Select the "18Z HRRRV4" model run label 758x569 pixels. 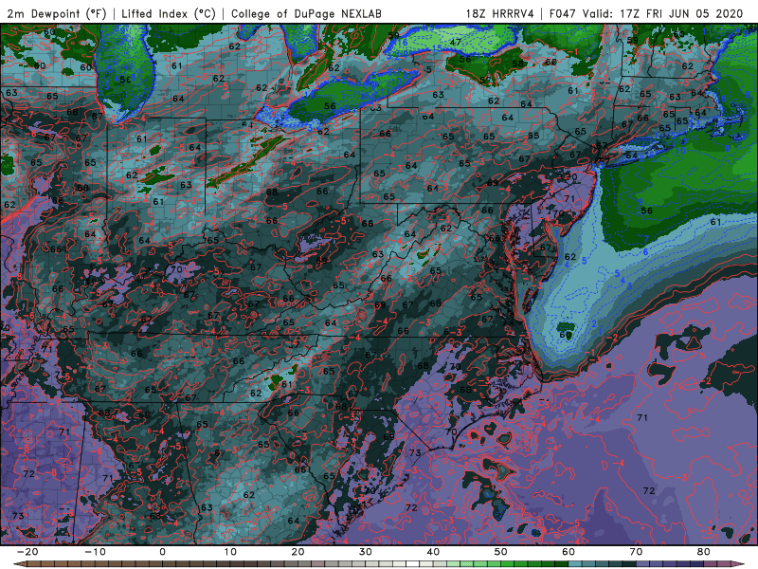click(x=500, y=13)
